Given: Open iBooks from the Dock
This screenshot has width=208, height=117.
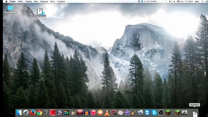Looking at the screenshot, I should tap(100, 113).
